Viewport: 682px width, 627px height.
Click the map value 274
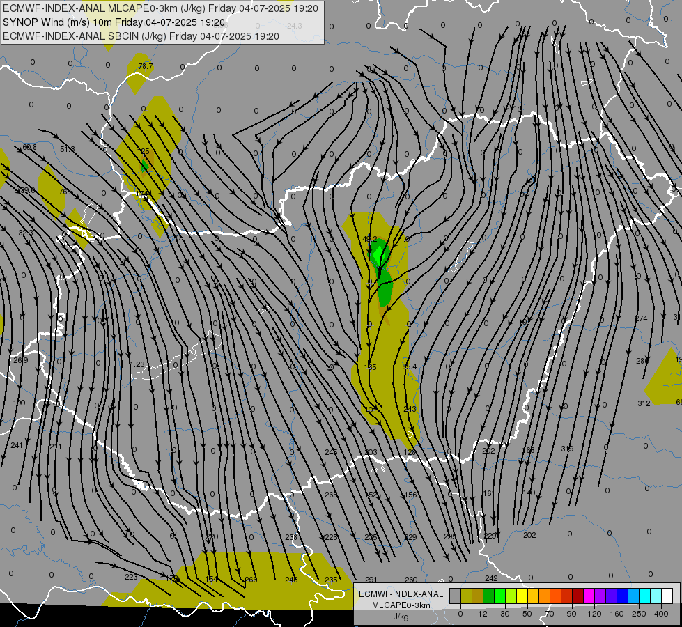point(641,318)
